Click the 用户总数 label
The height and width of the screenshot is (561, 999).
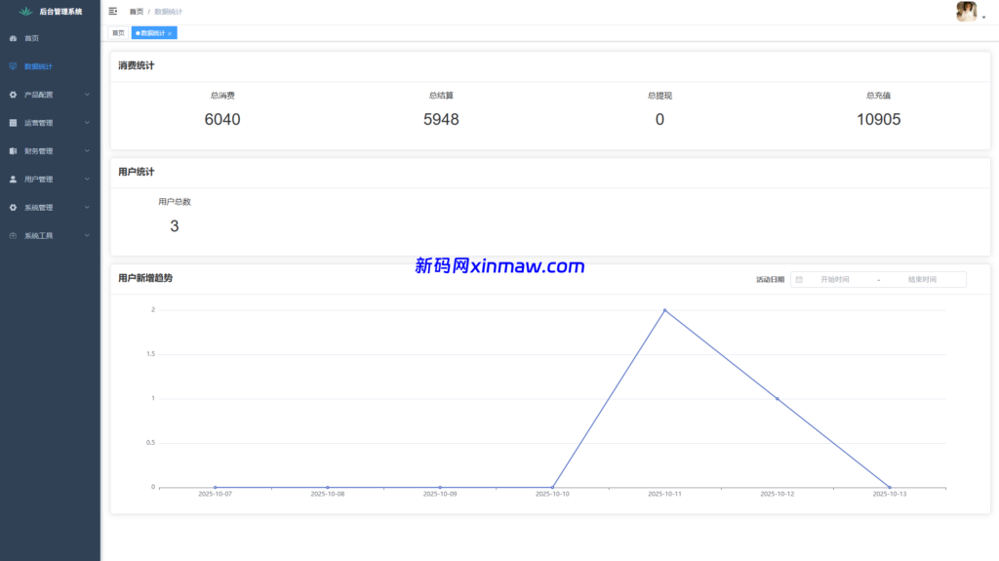175,201
